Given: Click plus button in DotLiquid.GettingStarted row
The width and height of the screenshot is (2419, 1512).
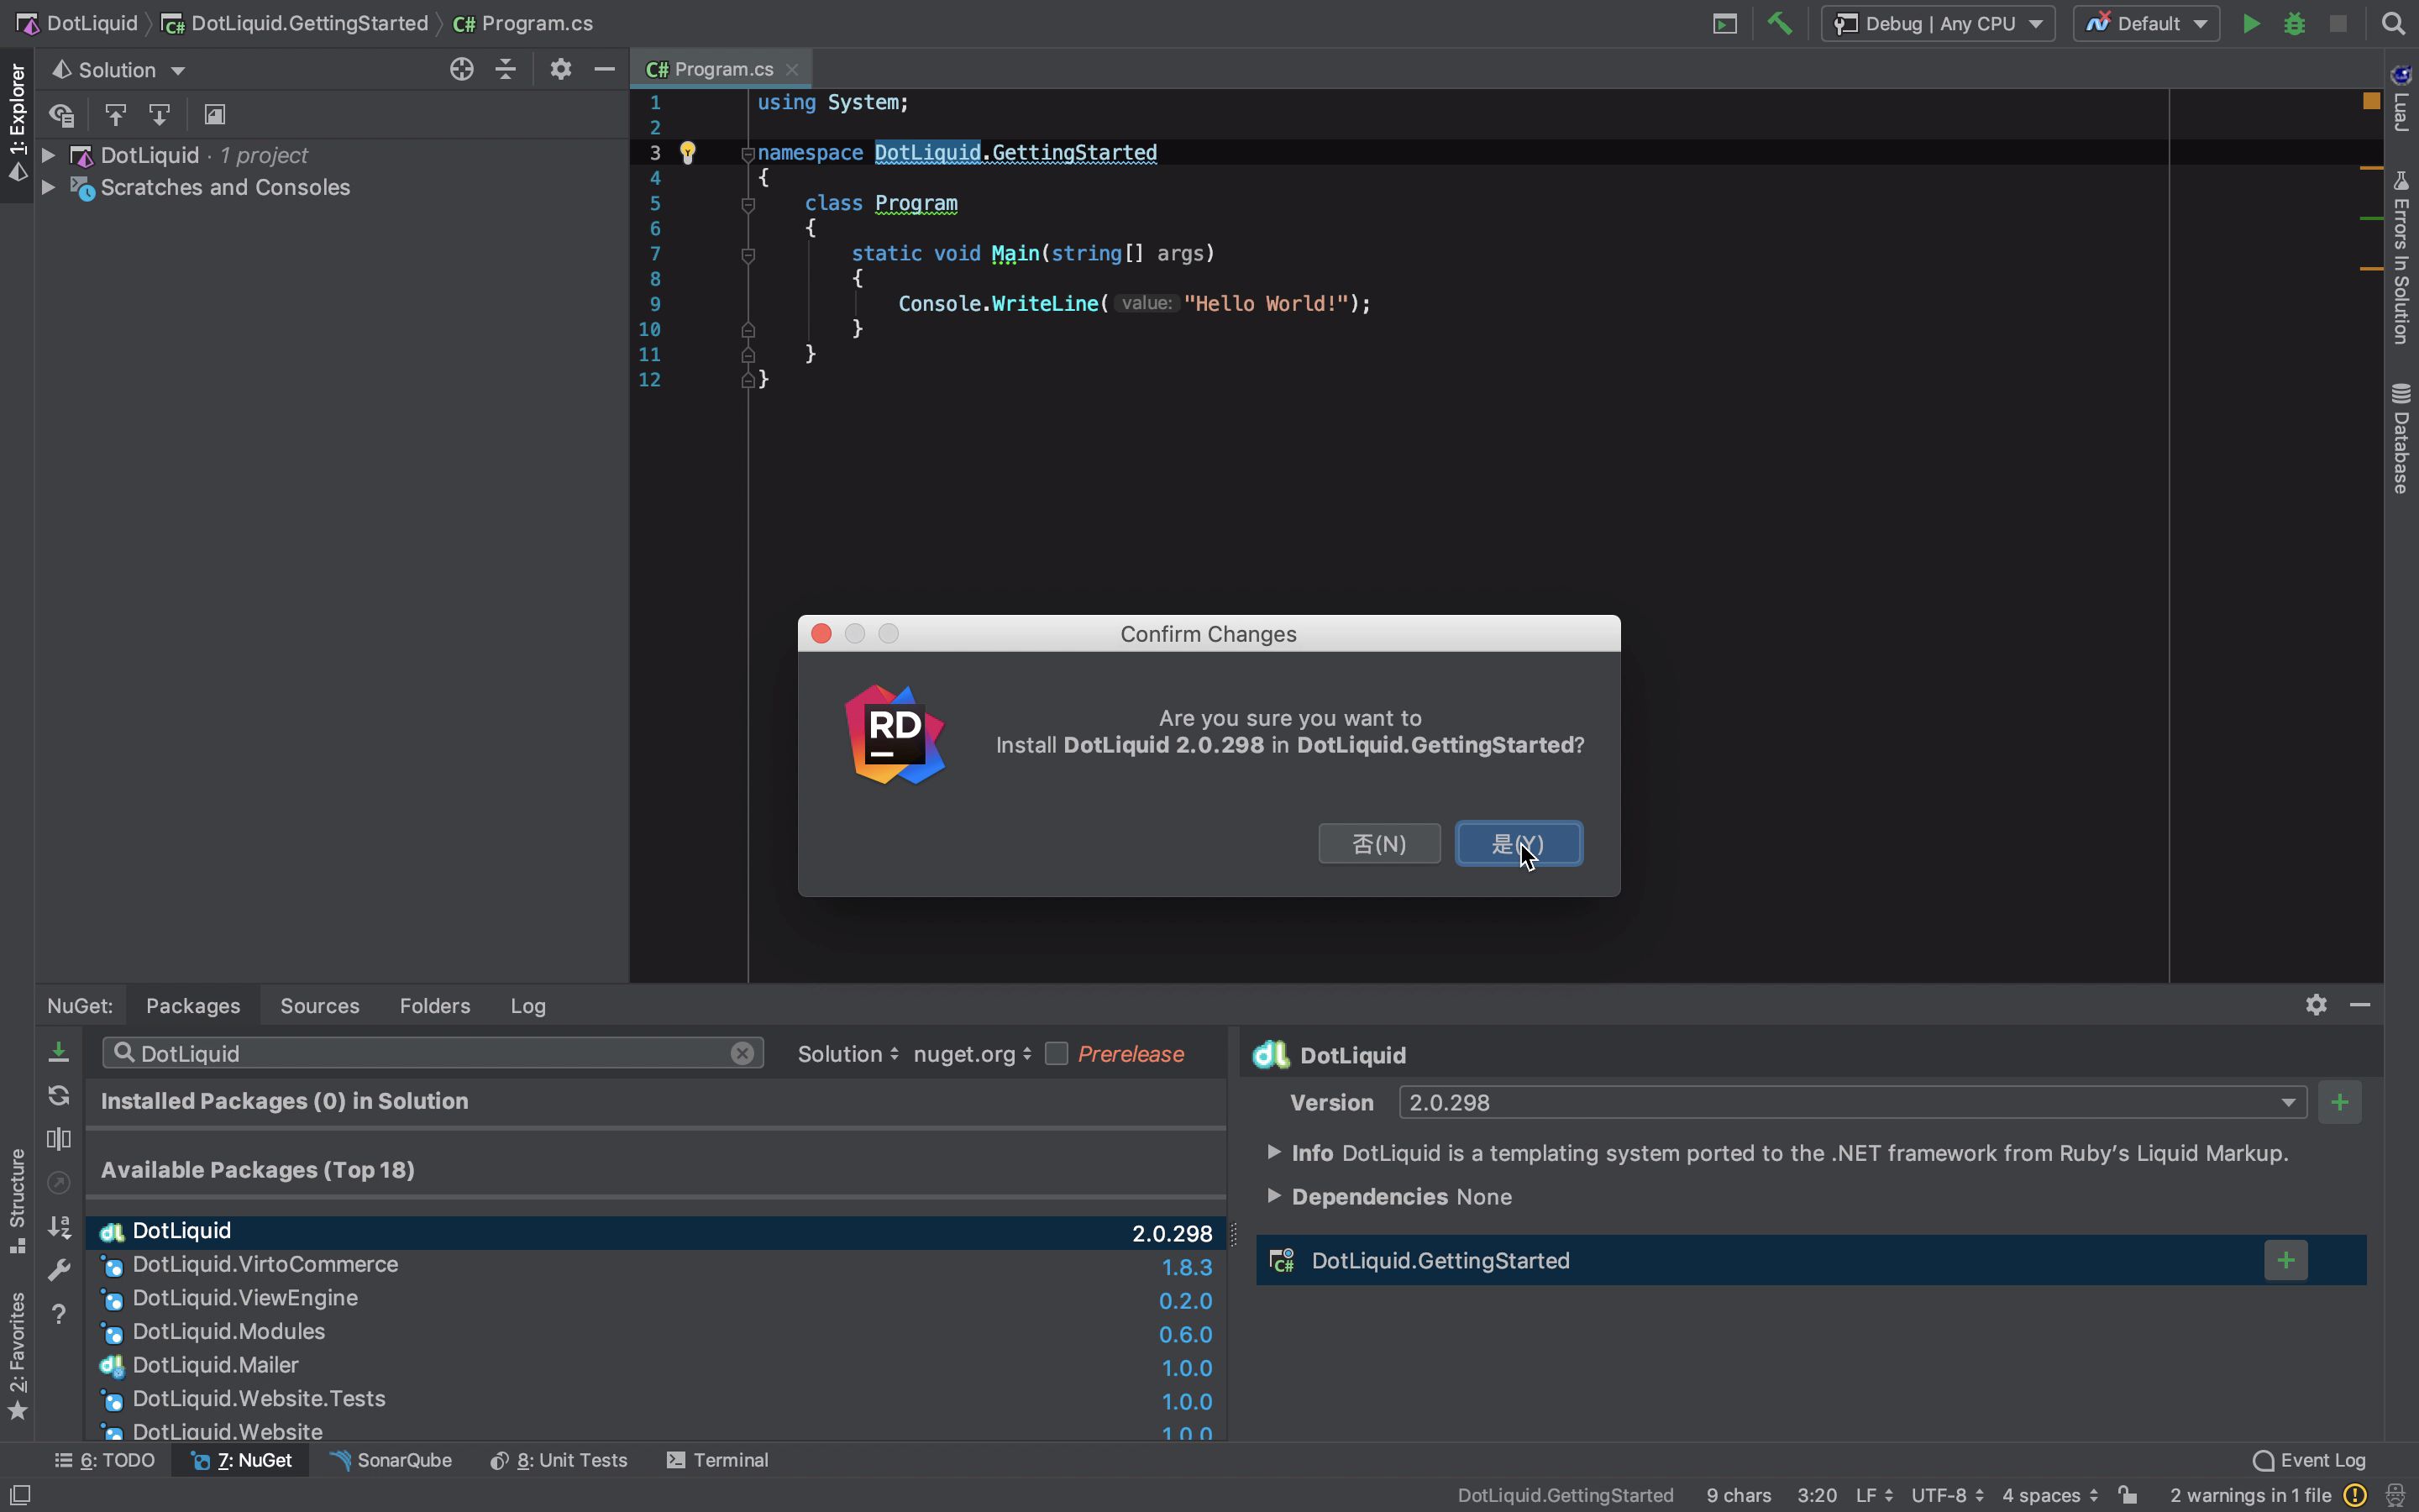Looking at the screenshot, I should [2285, 1260].
